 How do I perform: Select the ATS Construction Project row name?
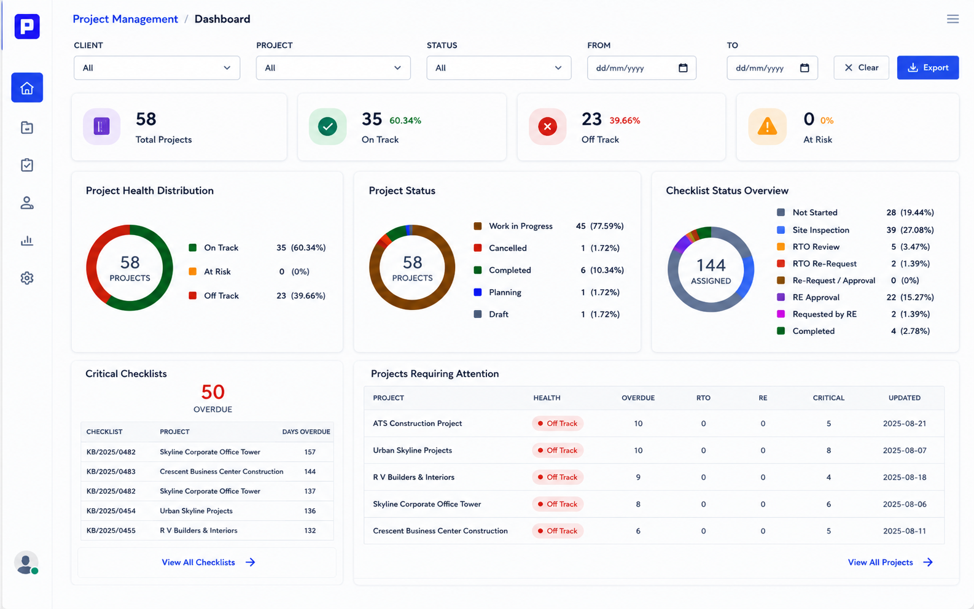click(418, 424)
